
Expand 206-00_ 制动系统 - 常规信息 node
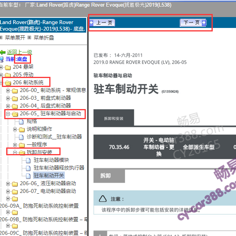[x=8, y=90]
